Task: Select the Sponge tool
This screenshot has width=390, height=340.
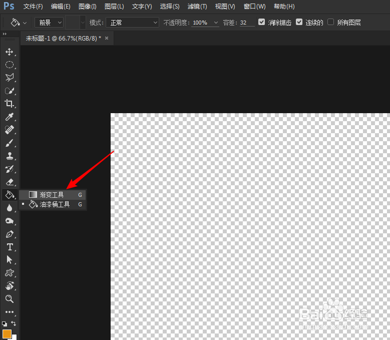Action: point(10,221)
